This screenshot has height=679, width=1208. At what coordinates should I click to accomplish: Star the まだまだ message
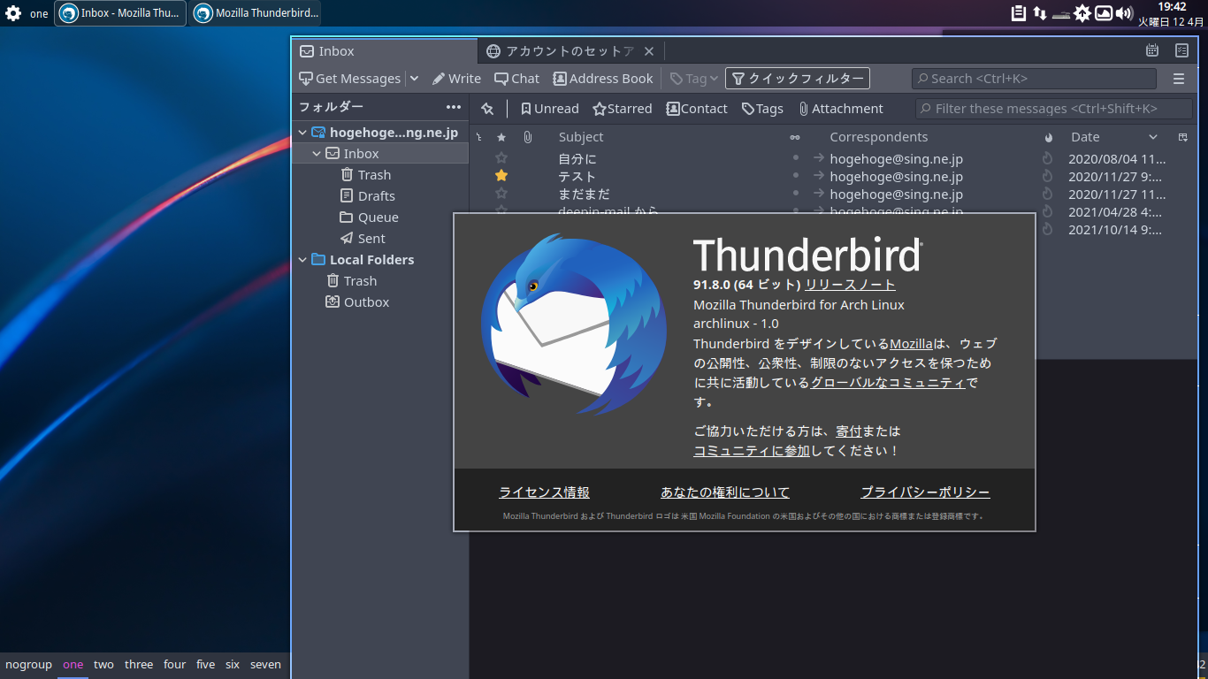pos(501,194)
